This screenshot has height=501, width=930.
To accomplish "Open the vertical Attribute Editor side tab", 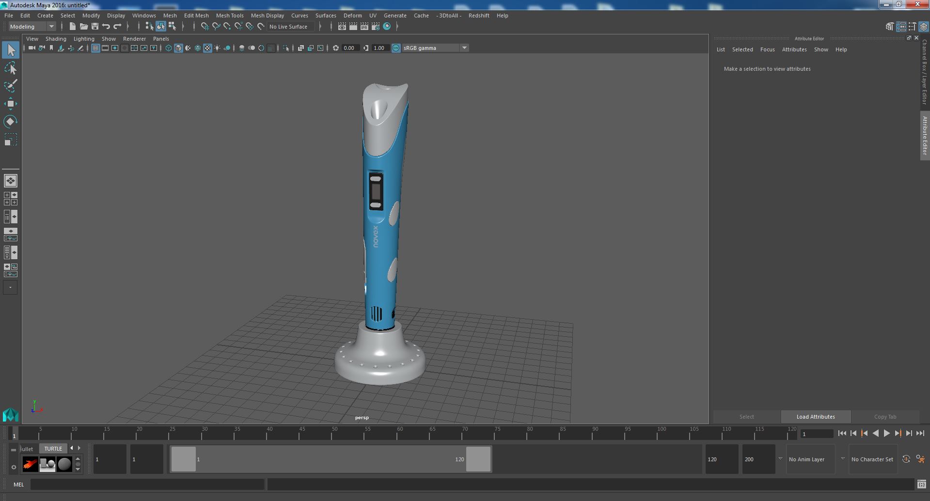I will 925,136.
